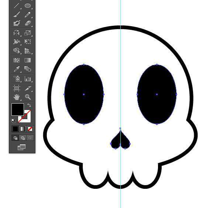The width and height of the screenshot is (220, 208).
Task: Enable Draw Normal mode
Action: tap(16, 138)
